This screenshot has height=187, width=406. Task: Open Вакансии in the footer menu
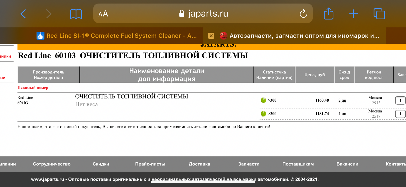click(347, 164)
